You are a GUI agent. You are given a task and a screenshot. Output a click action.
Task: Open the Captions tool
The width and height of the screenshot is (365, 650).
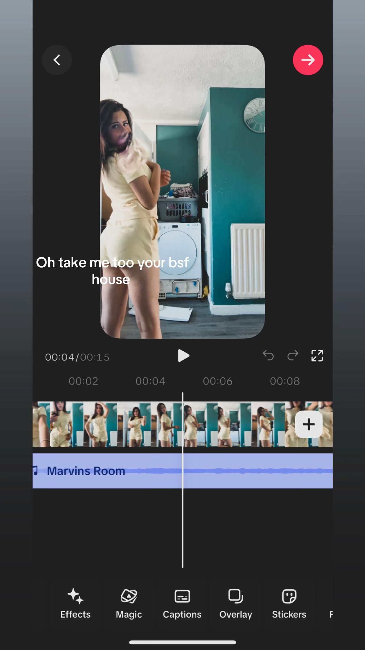pyautogui.click(x=182, y=603)
